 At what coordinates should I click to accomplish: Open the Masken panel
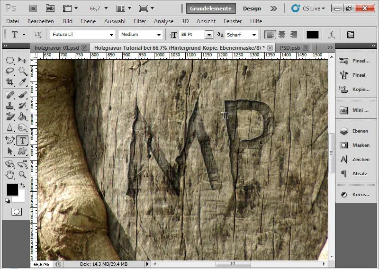356,145
